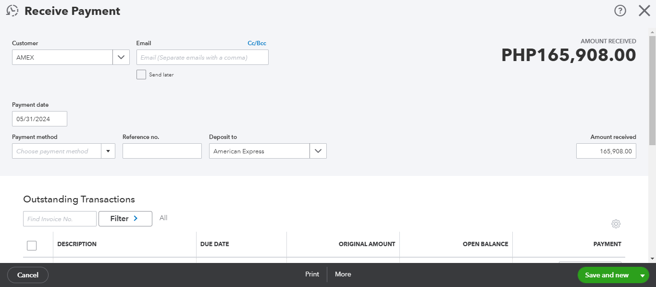Focus the Reference no. field
This screenshot has height=287, width=656.
point(162,151)
